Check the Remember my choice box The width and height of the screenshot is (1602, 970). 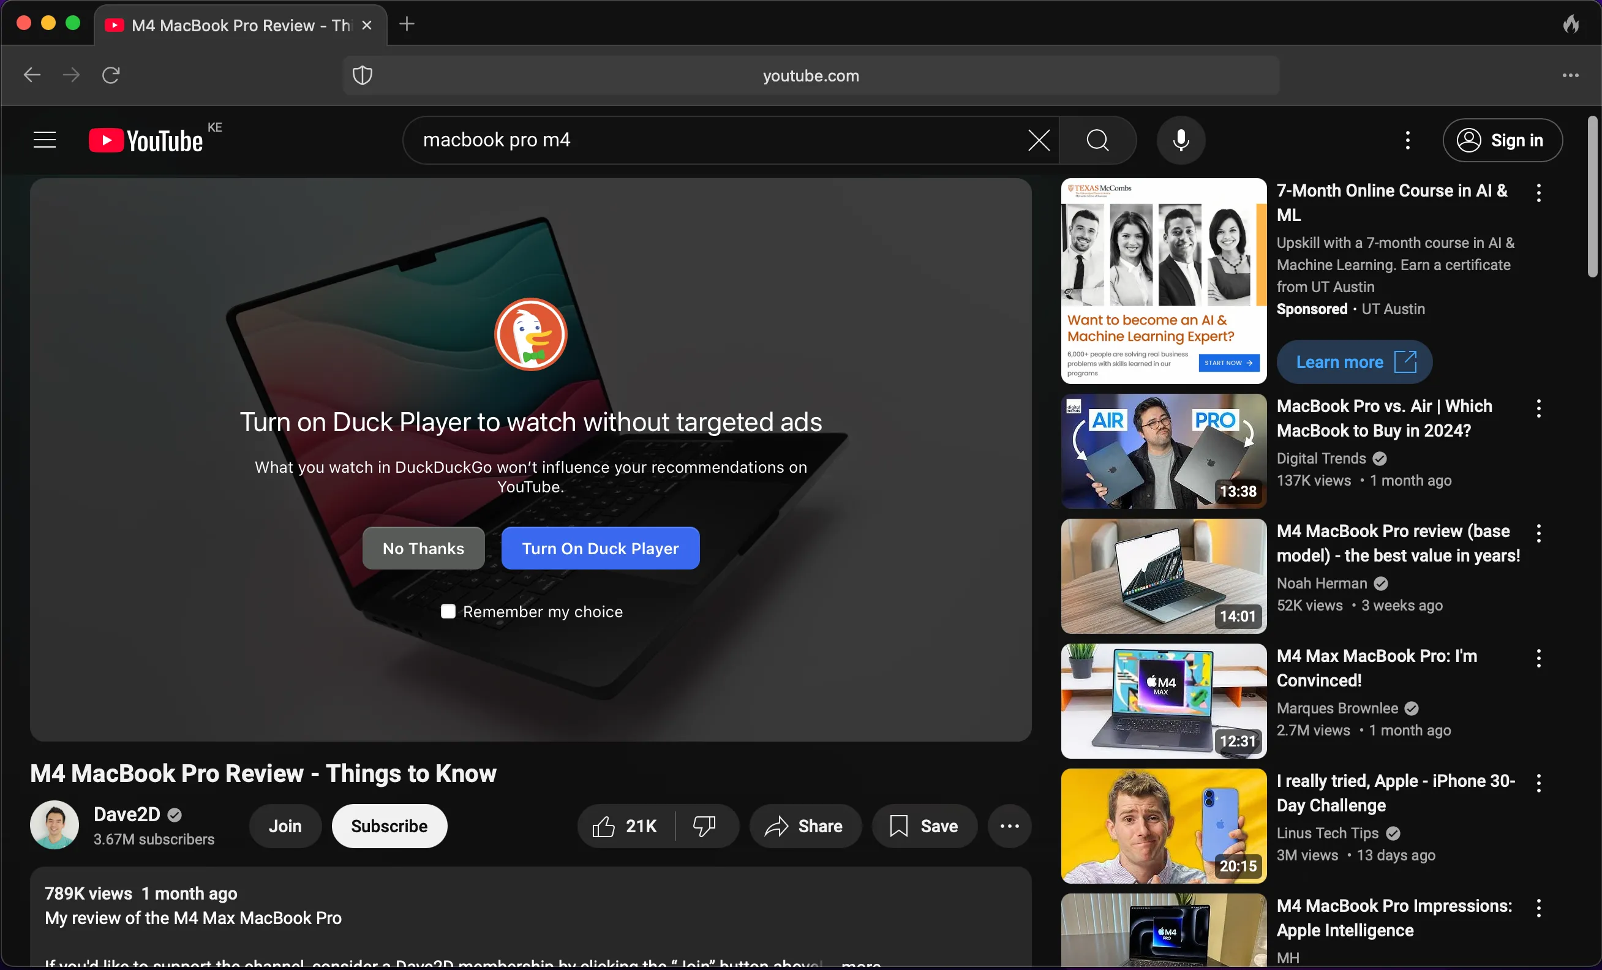tap(448, 612)
